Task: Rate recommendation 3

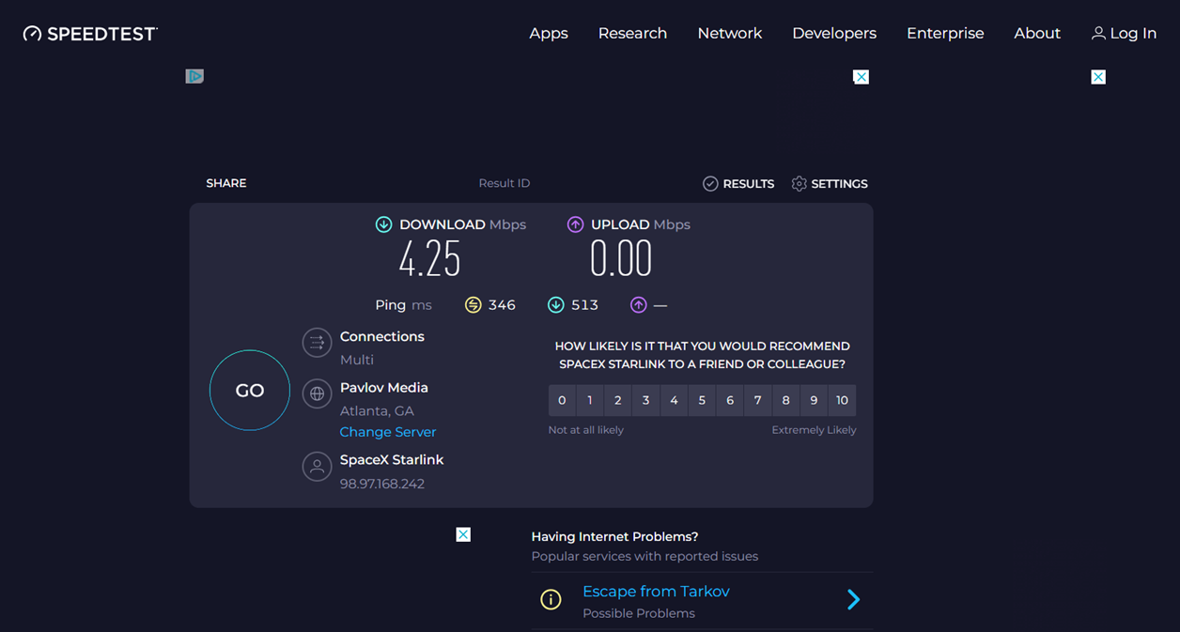Action: pos(645,400)
